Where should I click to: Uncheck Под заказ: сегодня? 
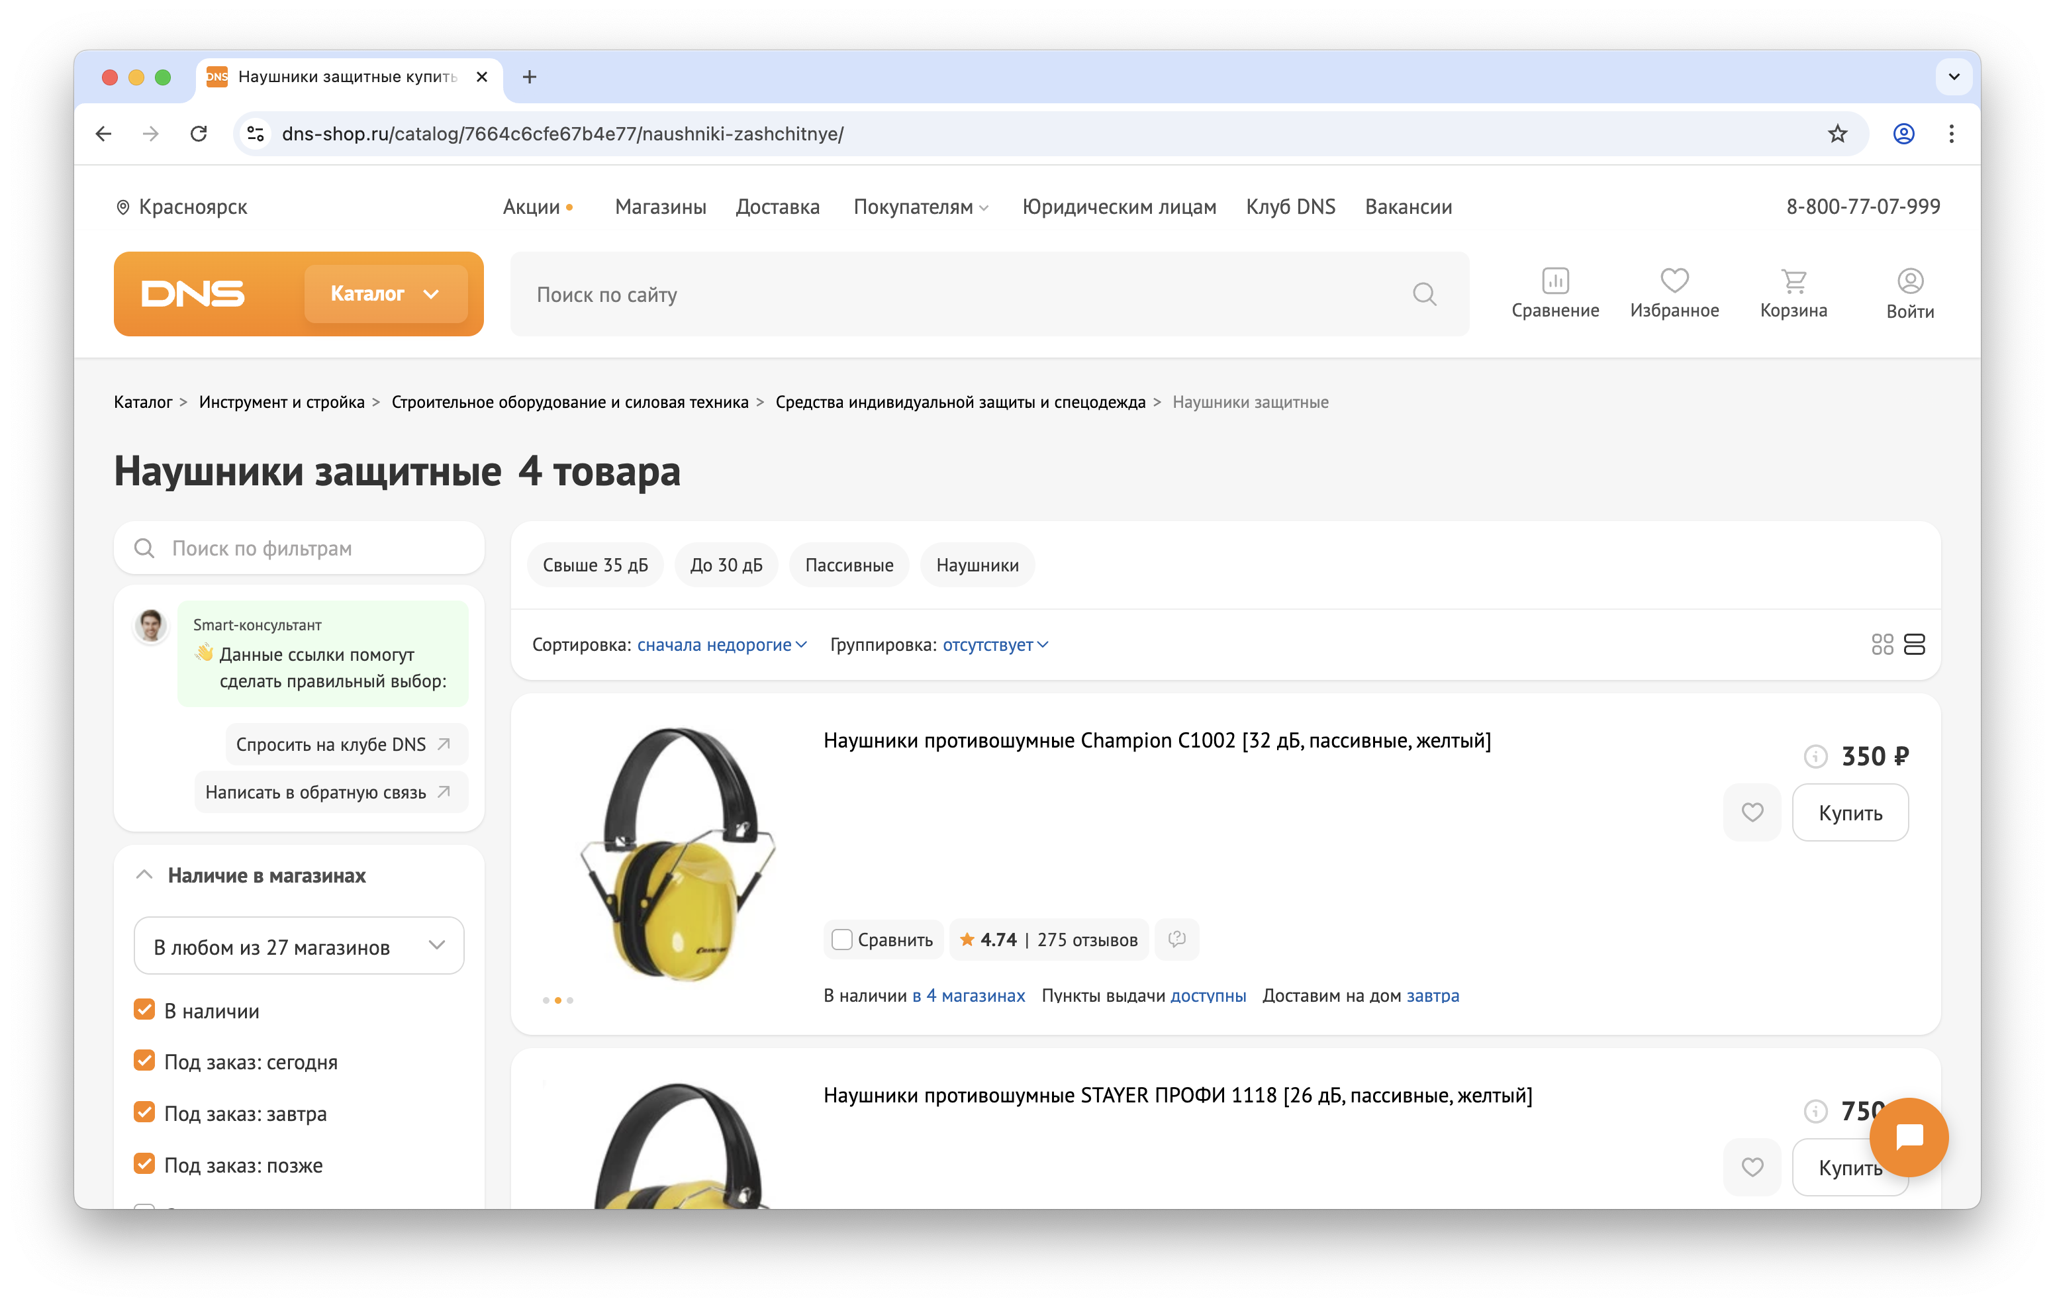pyautogui.click(x=144, y=1060)
